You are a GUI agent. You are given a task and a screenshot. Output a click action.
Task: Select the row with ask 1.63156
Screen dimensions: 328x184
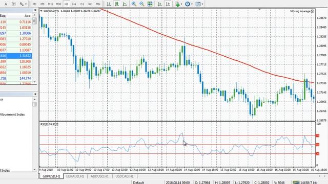(16, 28)
